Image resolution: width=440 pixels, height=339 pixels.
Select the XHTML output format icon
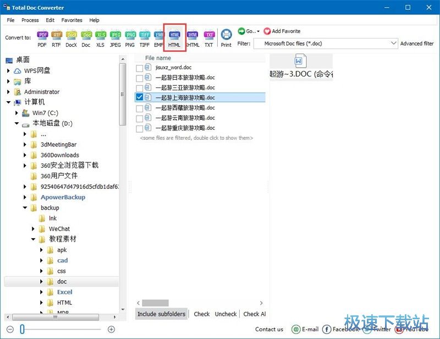tap(192, 36)
